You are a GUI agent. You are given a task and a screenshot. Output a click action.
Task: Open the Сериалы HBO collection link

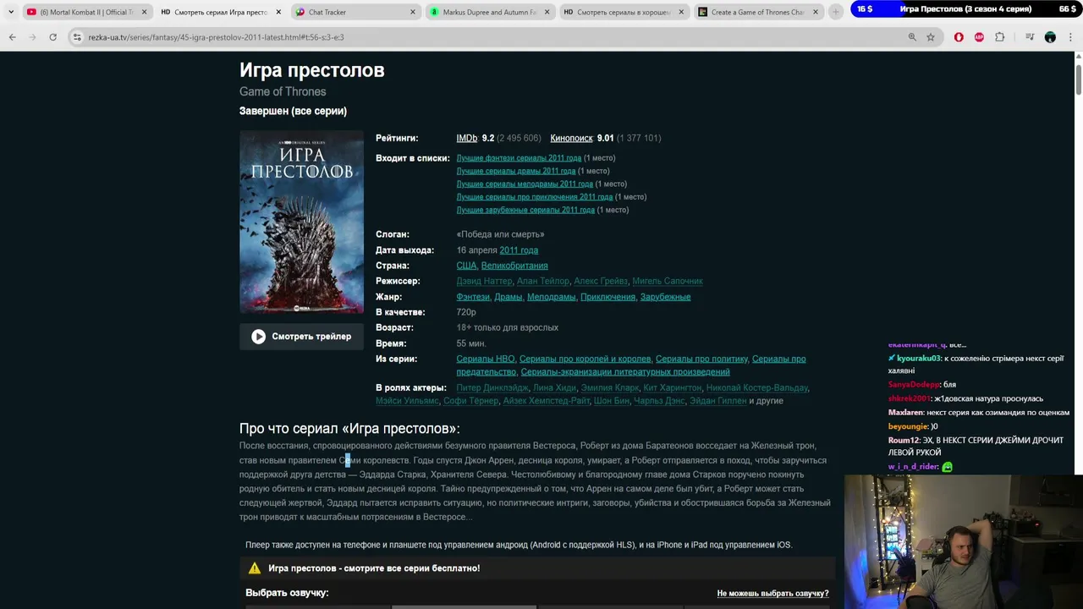pyautogui.click(x=486, y=359)
